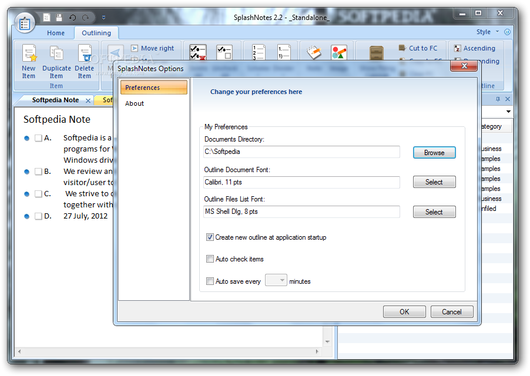
Task: Click Select button for Outline Document Font
Action: [434, 182]
